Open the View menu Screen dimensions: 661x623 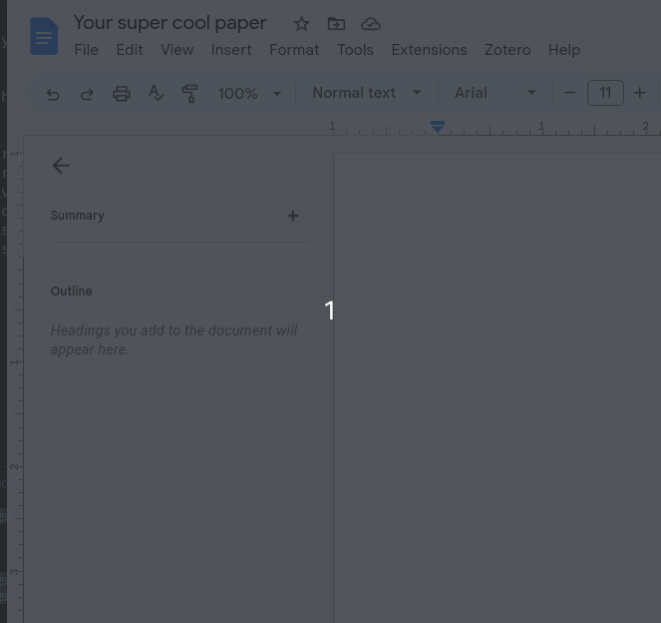(x=177, y=50)
